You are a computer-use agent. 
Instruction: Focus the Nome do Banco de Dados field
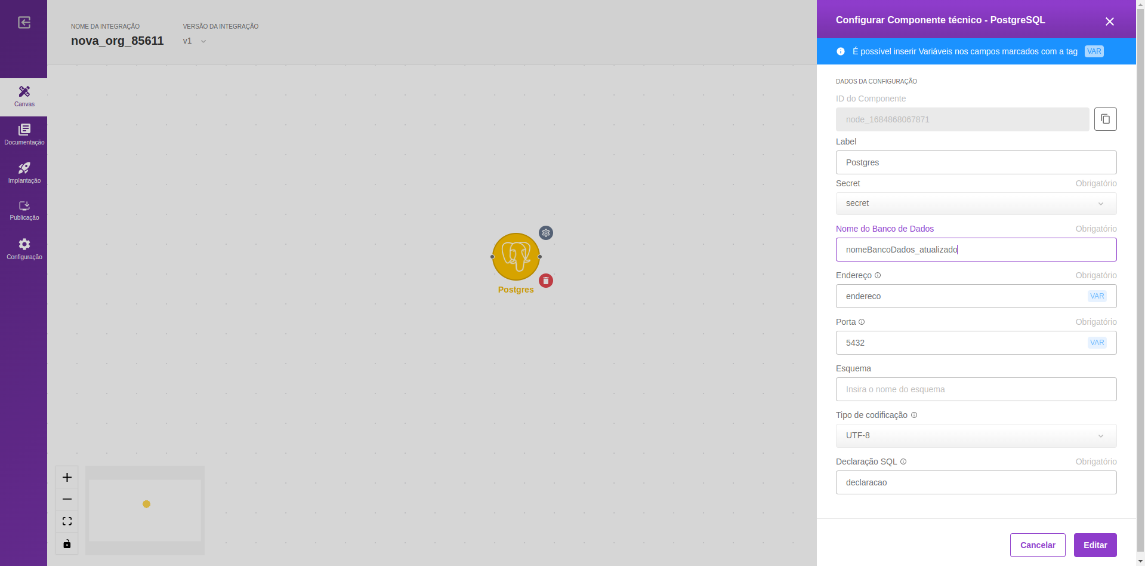(976, 250)
